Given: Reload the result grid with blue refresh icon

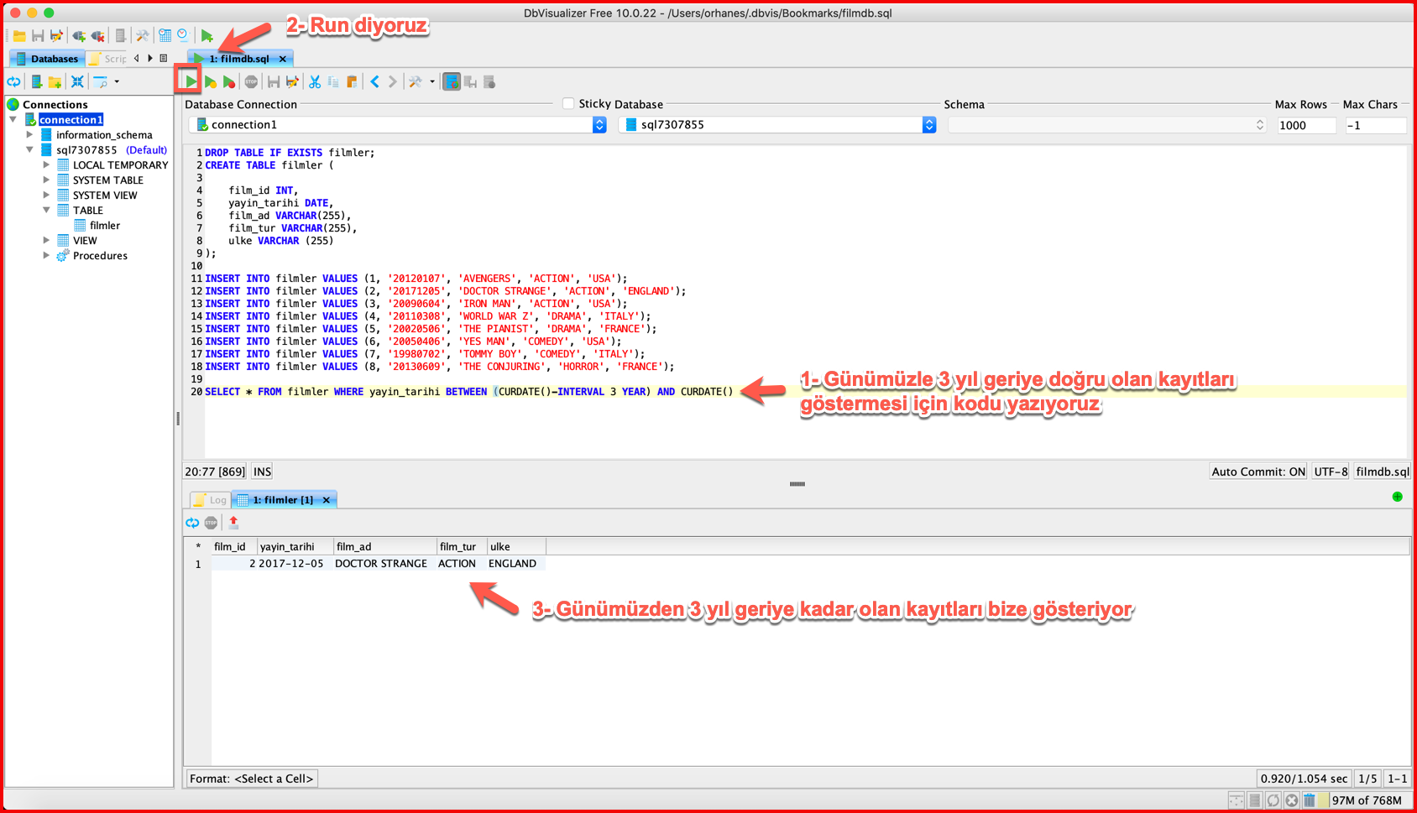Looking at the screenshot, I should [x=192, y=522].
